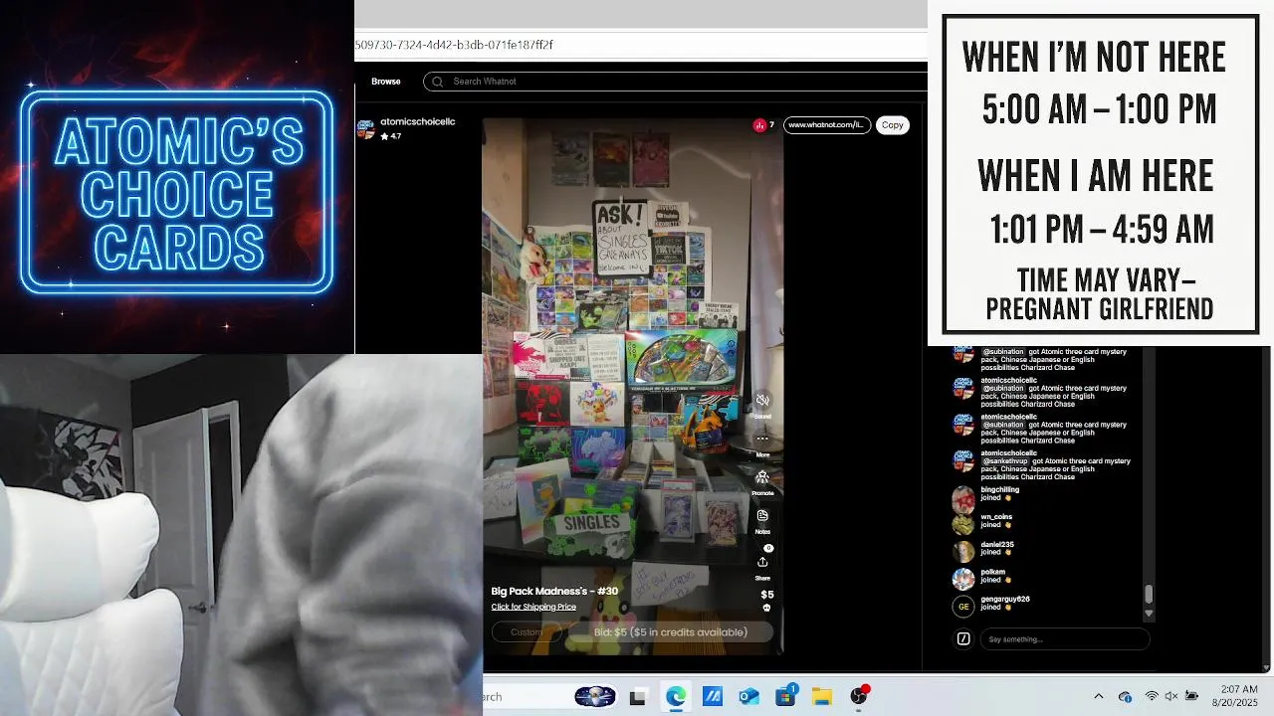Open the Wi-Fi network tray icon
Screen dimensions: 1274x716
1152,696
